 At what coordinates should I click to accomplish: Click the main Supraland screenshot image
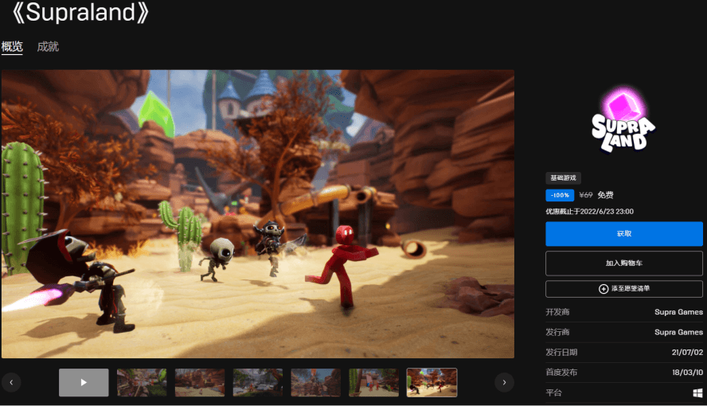(x=257, y=213)
